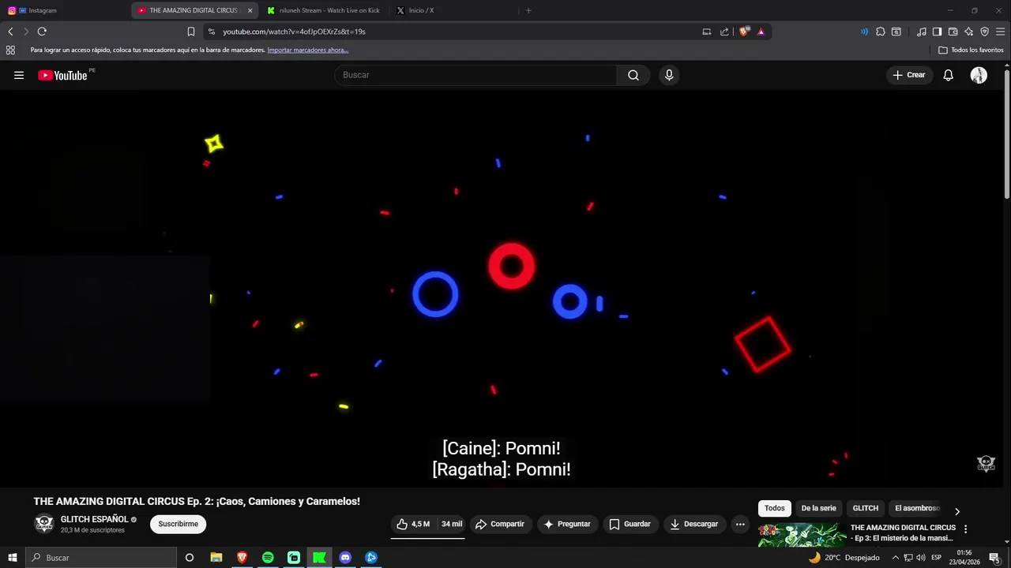The image size is (1011, 568).
Task: Bookmark this page with the bookmark icon
Action: [x=190, y=32]
